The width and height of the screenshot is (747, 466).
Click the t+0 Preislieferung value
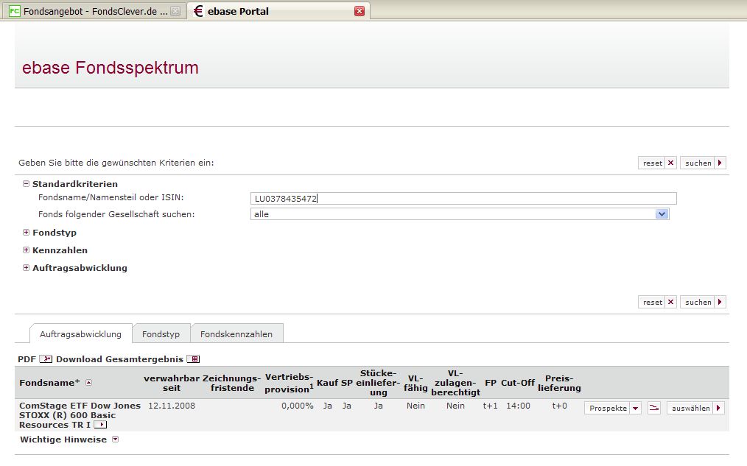coord(559,406)
